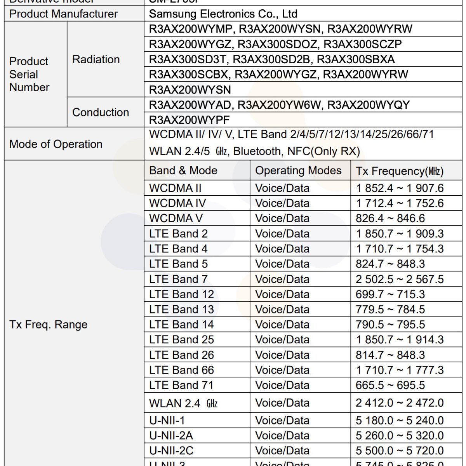
Task: Select the Samsung Electronics Co., Ltd text
Action: pos(223,14)
